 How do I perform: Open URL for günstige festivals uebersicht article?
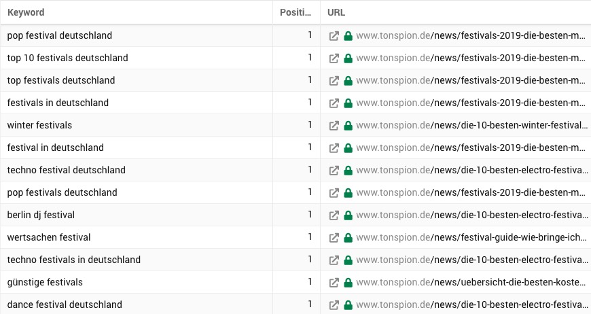click(471, 282)
